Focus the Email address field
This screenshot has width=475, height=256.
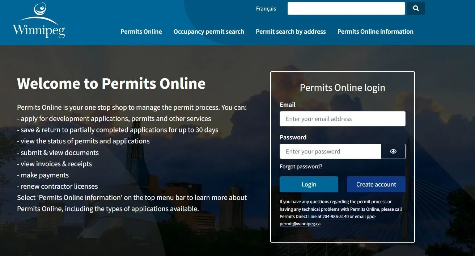tap(342, 119)
